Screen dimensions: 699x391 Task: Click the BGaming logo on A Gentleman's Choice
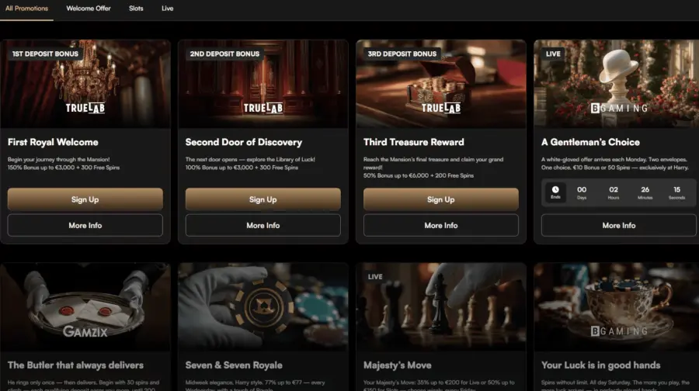(619, 108)
